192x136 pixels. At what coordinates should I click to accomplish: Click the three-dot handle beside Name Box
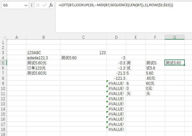[32, 5]
